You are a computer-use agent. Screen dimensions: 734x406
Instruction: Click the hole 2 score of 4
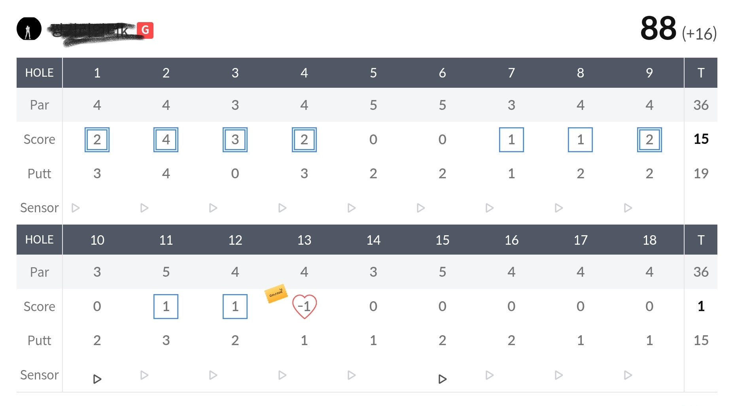tap(166, 140)
